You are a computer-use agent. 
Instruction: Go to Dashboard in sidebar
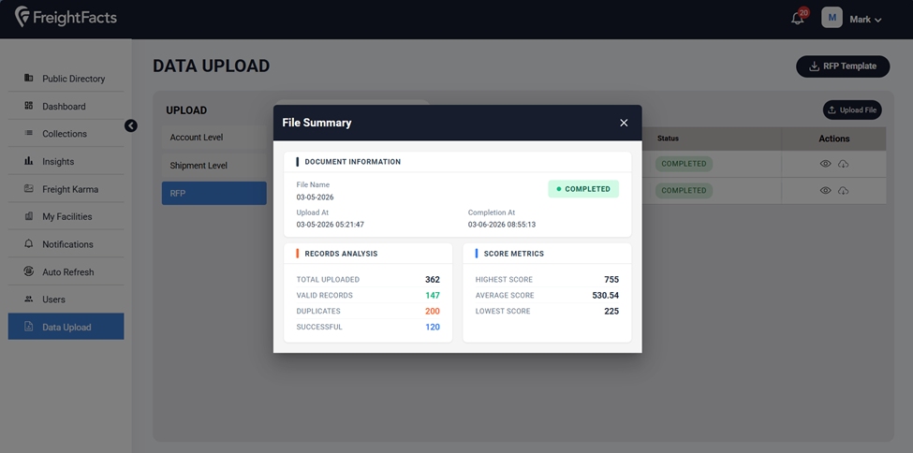(x=66, y=106)
